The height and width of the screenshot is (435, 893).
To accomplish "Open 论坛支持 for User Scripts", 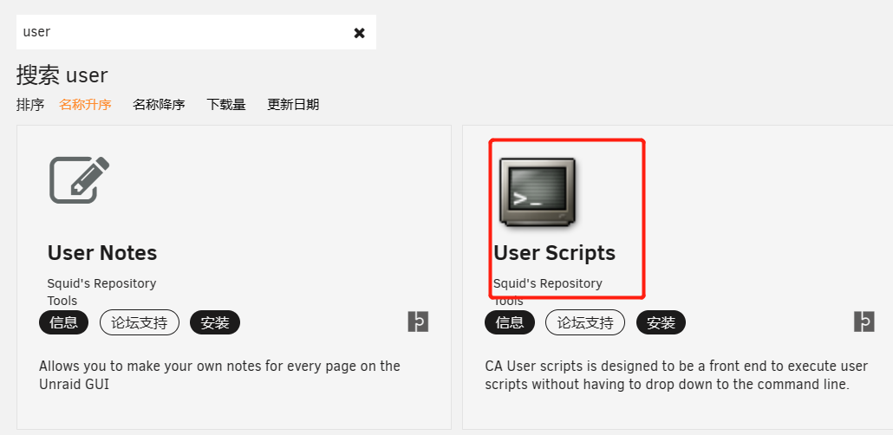I will tap(585, 323).
